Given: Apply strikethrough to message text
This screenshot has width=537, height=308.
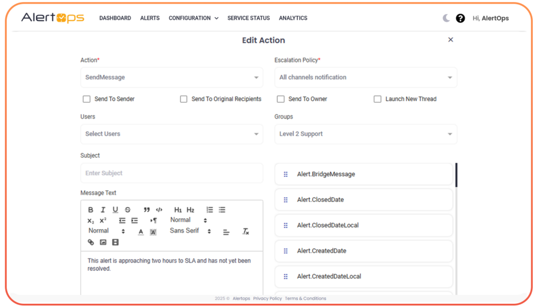Looking at the screenshot, I should point(127,210).
